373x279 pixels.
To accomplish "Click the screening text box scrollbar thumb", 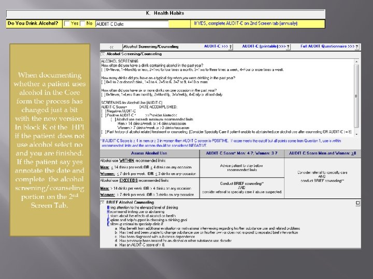I will [x=356, y=96].
